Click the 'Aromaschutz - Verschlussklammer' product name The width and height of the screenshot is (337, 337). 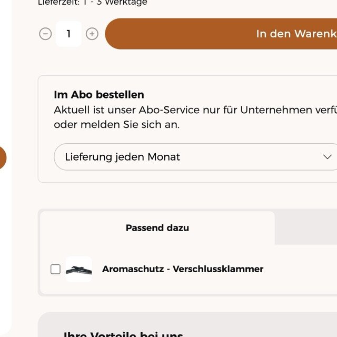pyautogui.click(x=182, y=269)
